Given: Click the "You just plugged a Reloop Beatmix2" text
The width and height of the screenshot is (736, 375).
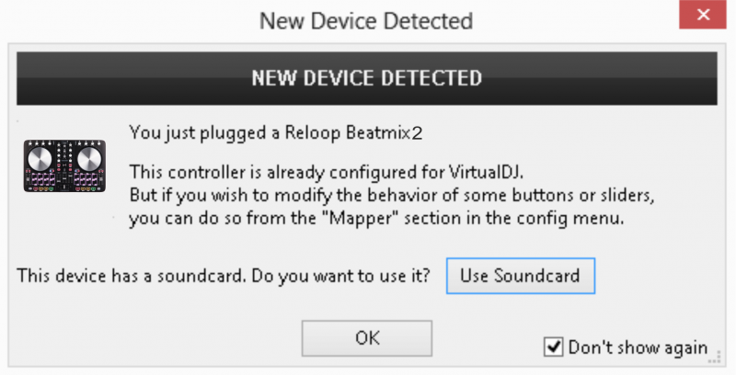Looking at the screenshot, I should pyautogui.click(x=276, y=133).
